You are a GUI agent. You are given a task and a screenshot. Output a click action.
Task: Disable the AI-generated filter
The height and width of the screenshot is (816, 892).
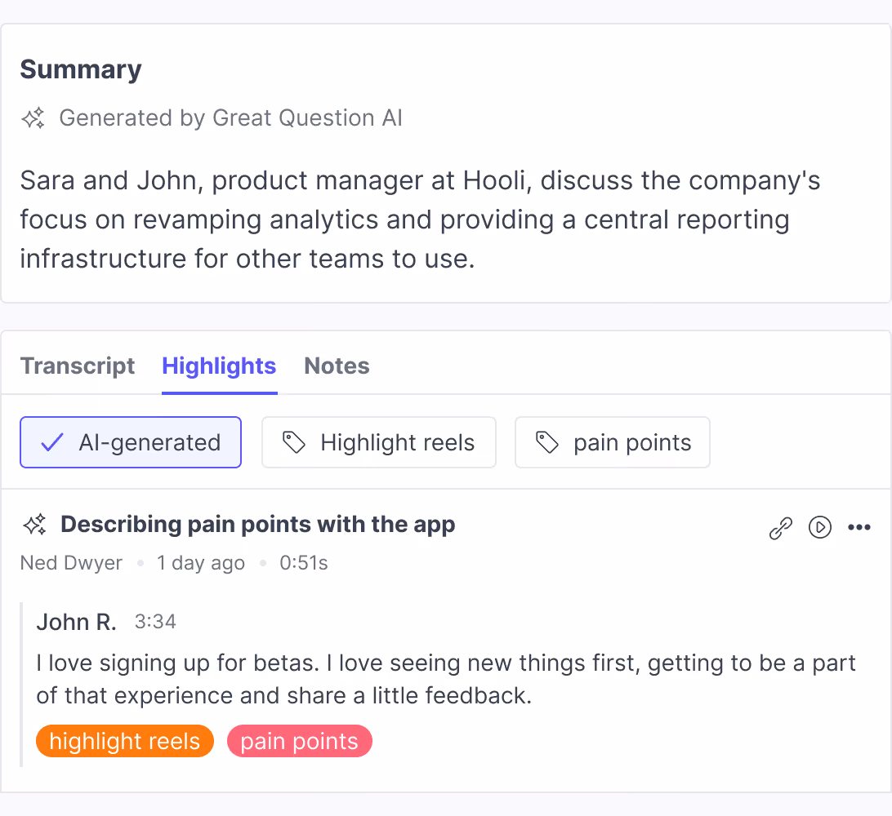click(x=130, y=442)
